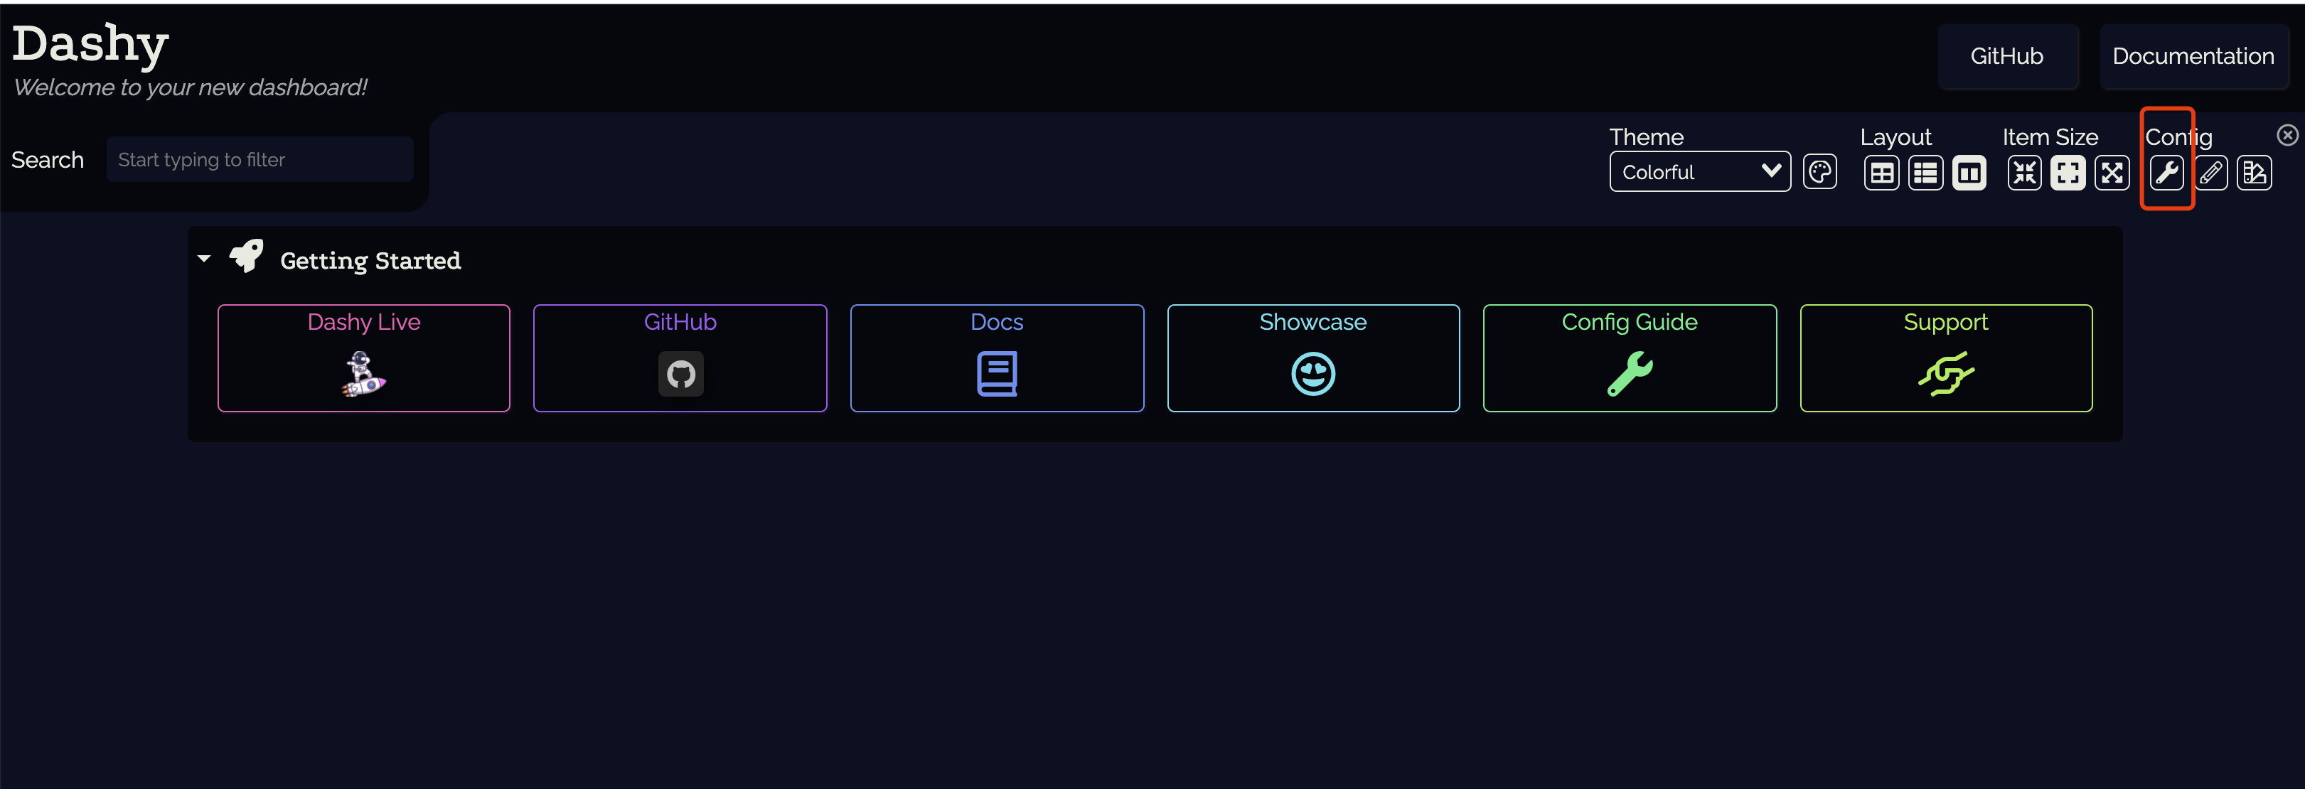Open the theme color configurator palette icon
The image size is (2305, 789).
[x=1819, y=172]
